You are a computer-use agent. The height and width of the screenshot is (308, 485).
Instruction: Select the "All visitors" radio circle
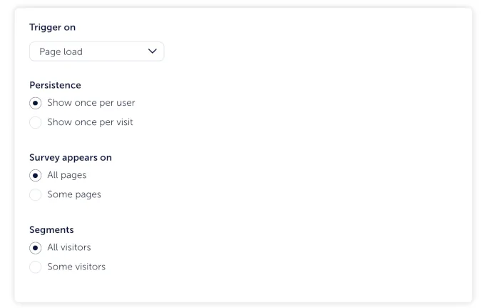(x=36, y=248)
